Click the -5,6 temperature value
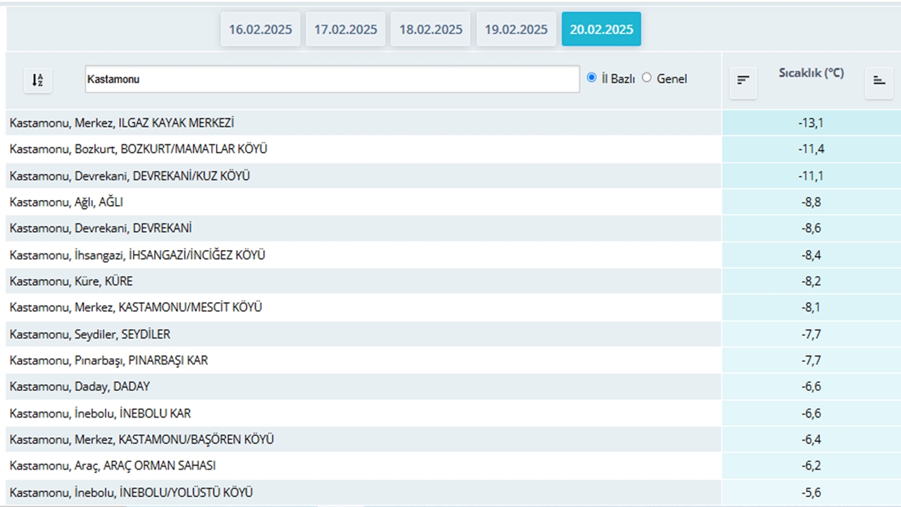This screenshot has width=901, height=507. pos(811,492)
